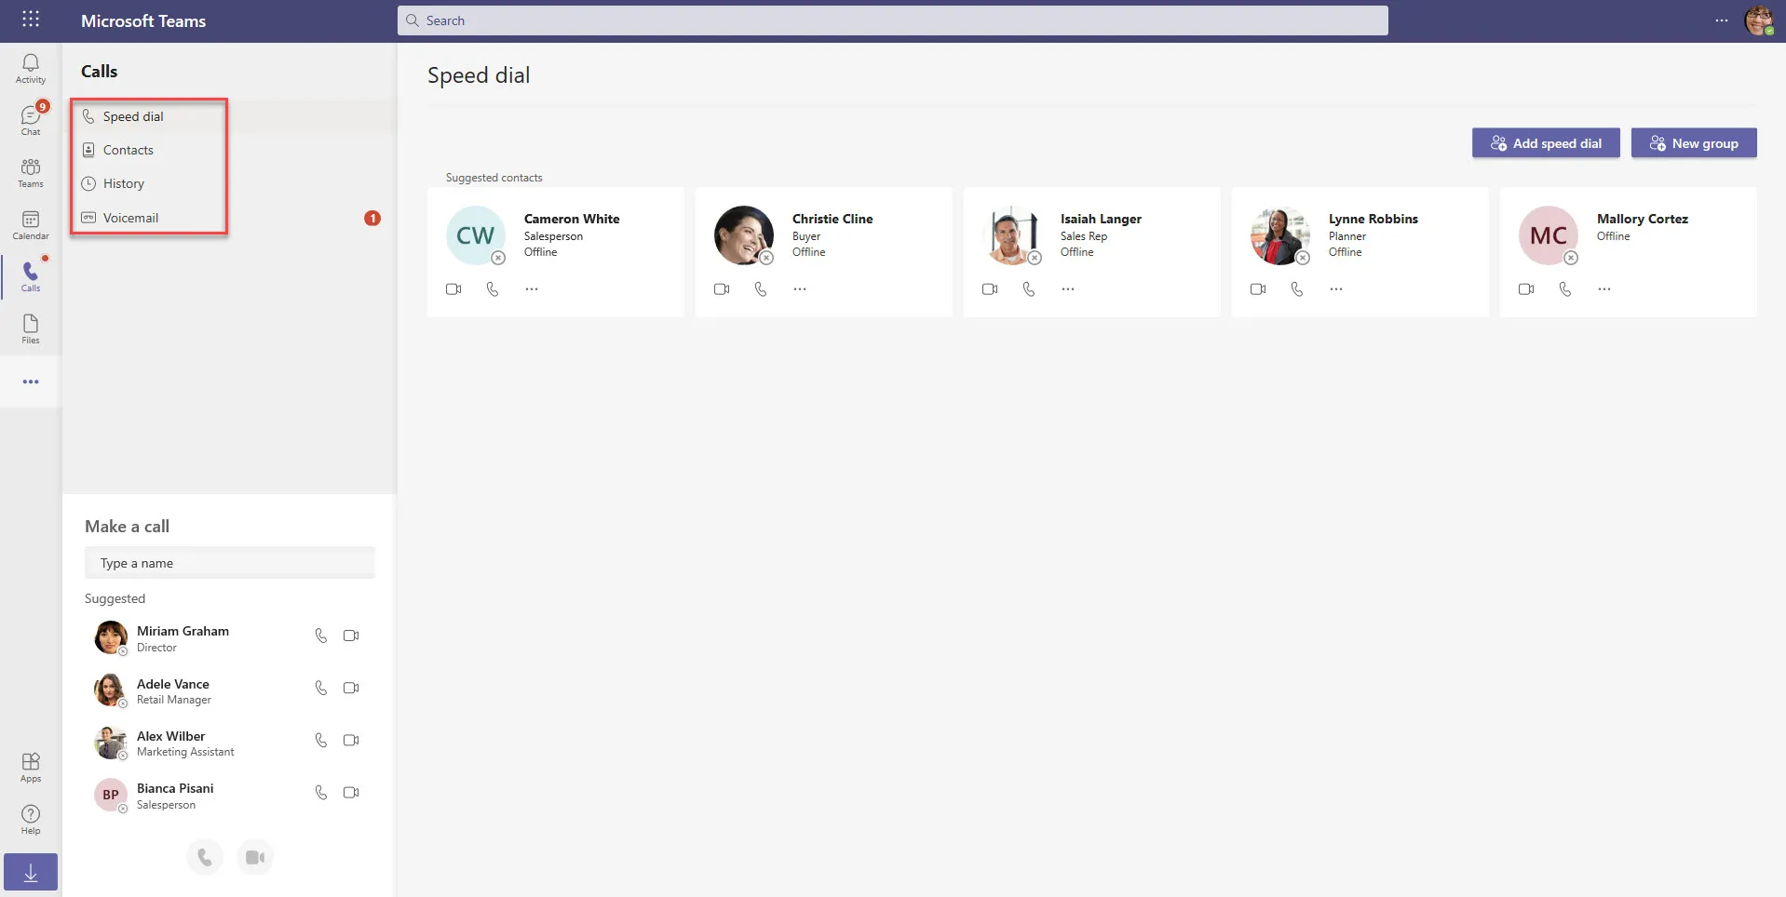
Task: Open more options for Isaiah Langer
Action: (1068, 289)
